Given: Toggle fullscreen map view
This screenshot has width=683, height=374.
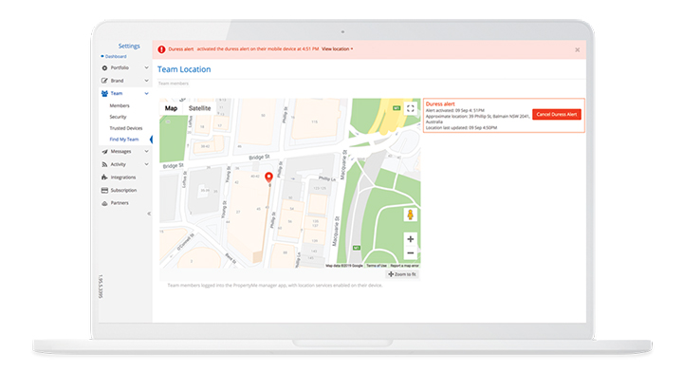Looking at the screenshot, I should (411, 108).
